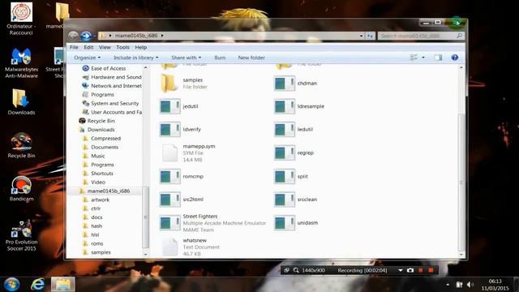519x292 pixels.
Task: Select the unidasm executable icon
Action: (285, 223)
